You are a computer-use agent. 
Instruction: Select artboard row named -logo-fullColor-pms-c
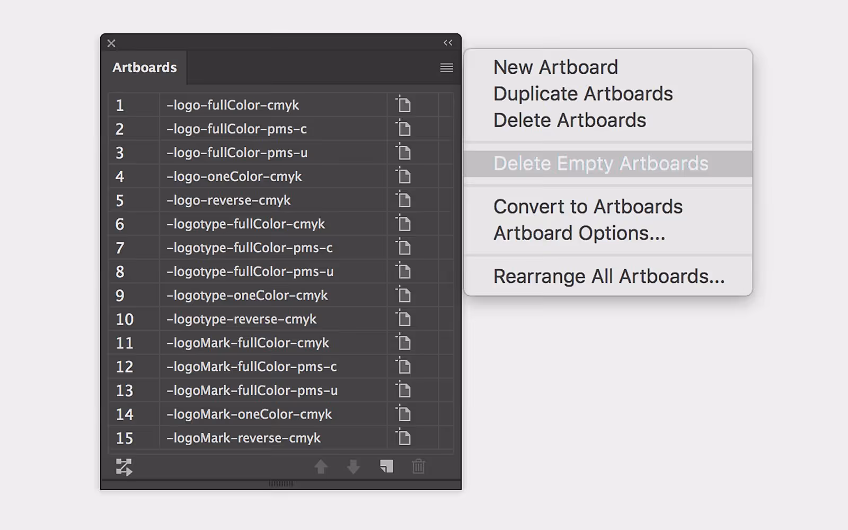(281, 129)
